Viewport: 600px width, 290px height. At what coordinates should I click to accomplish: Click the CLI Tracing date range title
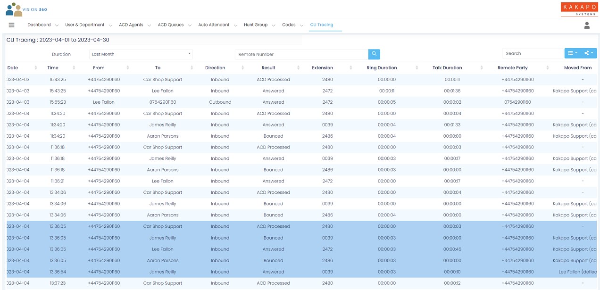(x=58, y=40)
